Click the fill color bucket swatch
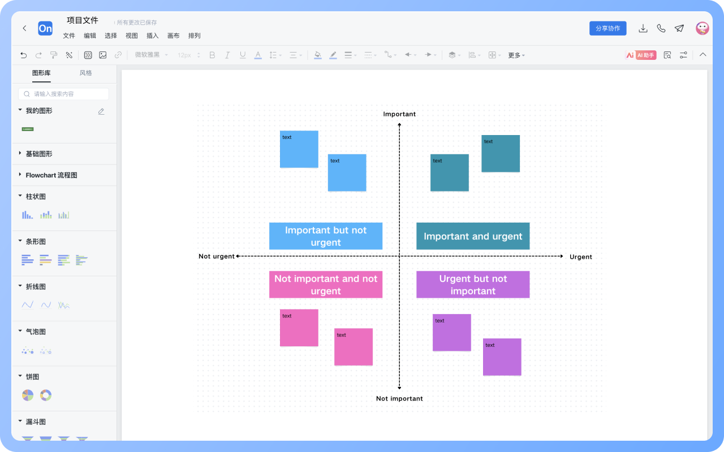This screenshot has width=724, height=452. (x=317, y=55)
